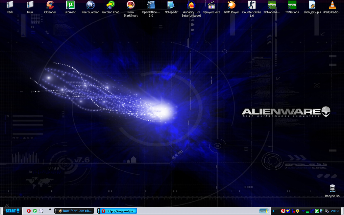Open the Recycle Bin
Viewport: 344px width, 215px height.
click(x=332, y=191)
